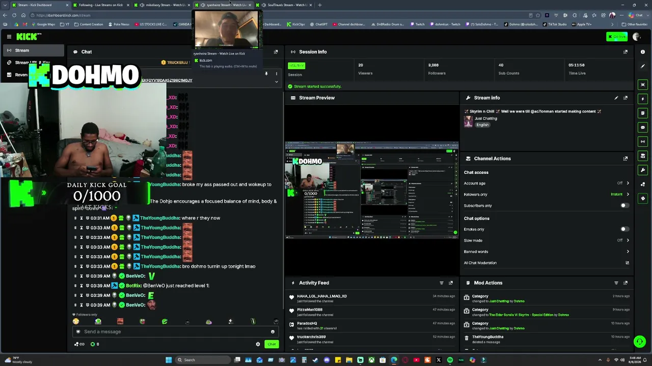Pop out the Stream info panel
This screenshot has width=652, height=366.
point(626,98)
